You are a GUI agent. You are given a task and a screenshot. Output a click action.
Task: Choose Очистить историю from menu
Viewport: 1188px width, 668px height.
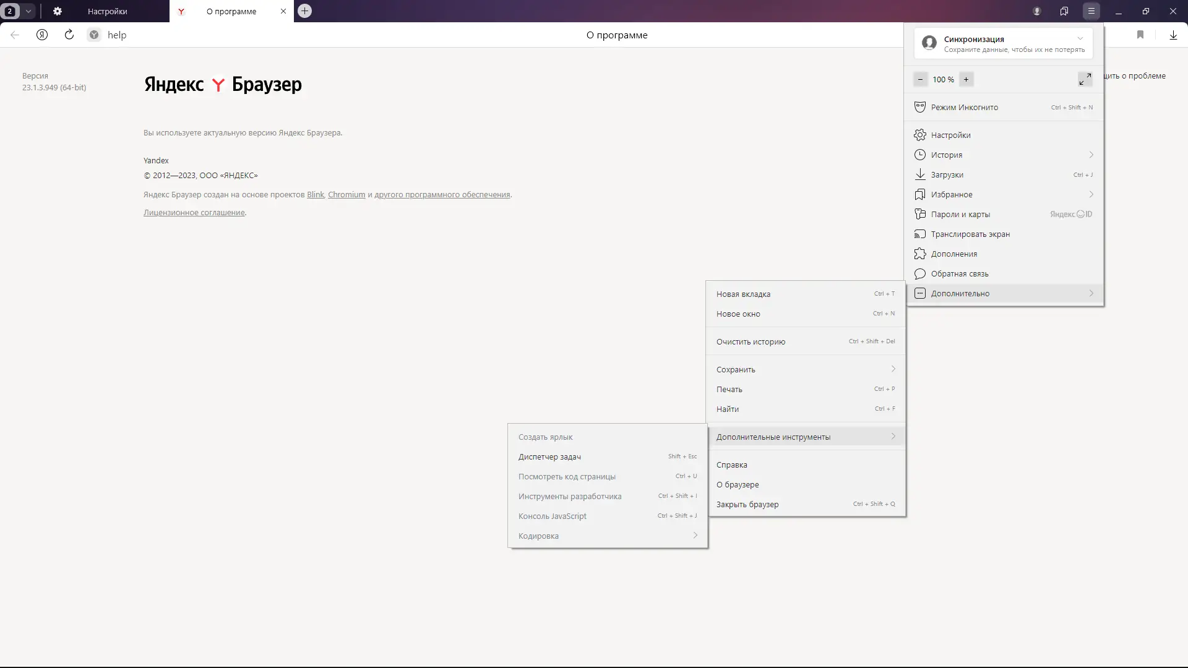click(751, 341)
